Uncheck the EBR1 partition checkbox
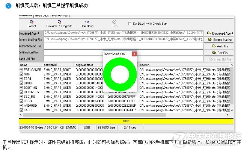This screenshot has height=156, width=250. 21,79
